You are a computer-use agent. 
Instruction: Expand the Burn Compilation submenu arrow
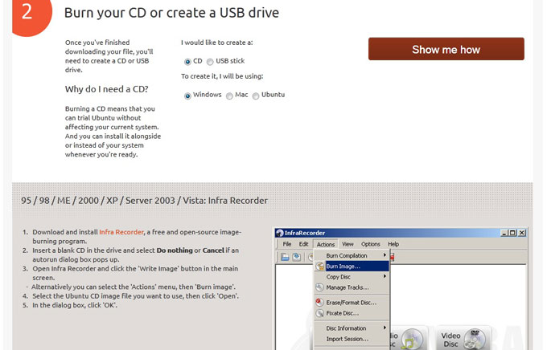pos(385,255)
